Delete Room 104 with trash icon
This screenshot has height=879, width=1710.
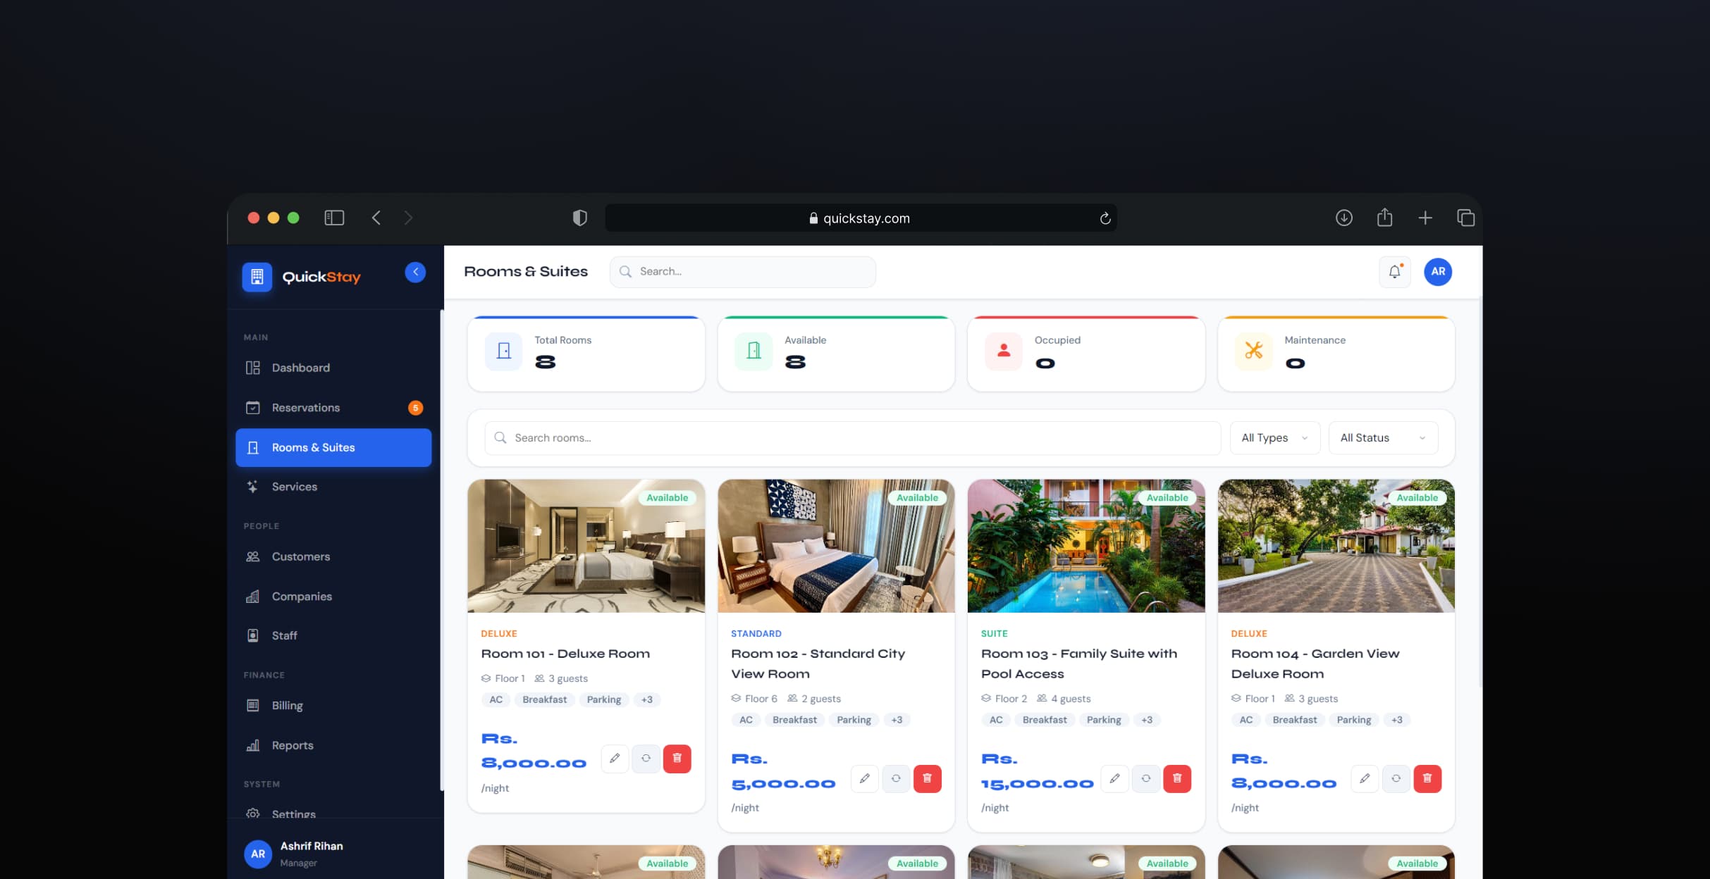(1427, 779)
